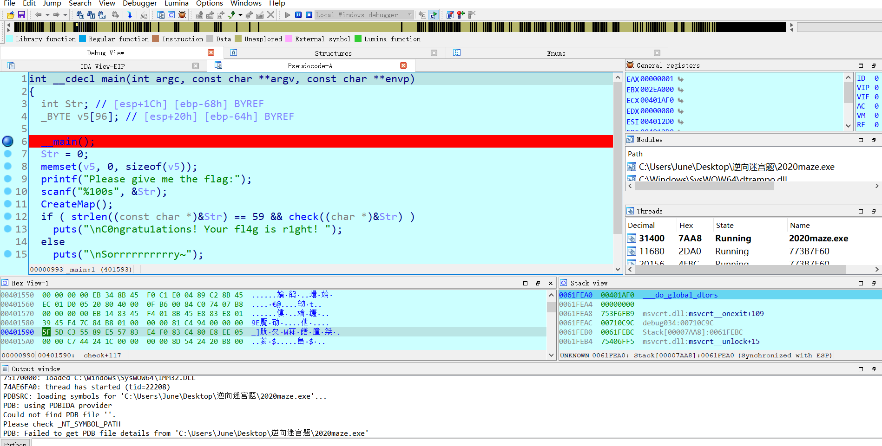Jump to address using the blue arrow icon
This screenshot has width=882, height=446.
pyautogui.click(x=129, y=14)
